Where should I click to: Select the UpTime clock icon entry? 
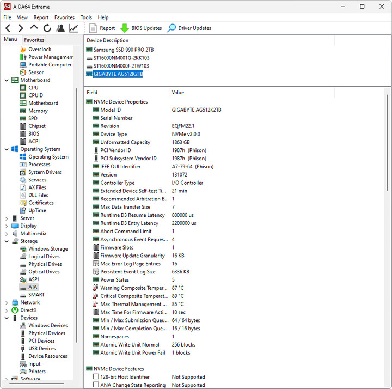pyautogui.click(x=23, y=210)
